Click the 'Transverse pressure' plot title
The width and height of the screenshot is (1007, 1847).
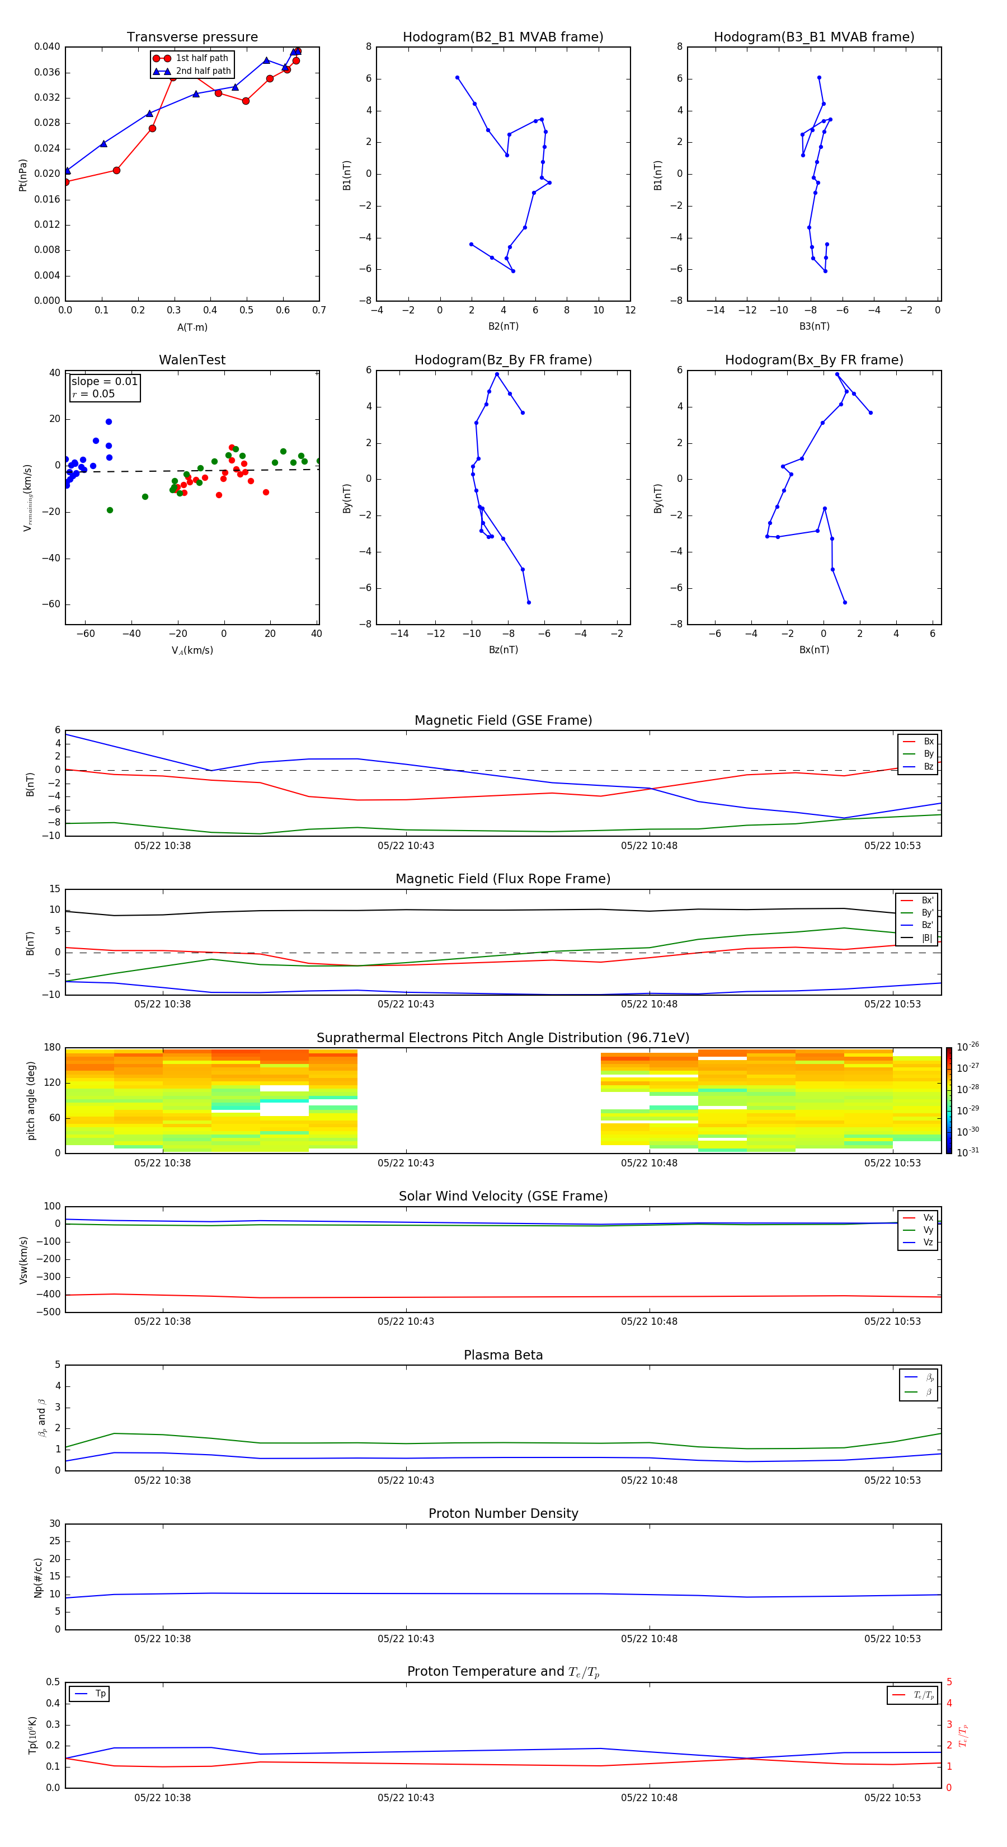pyautogui.click(x=192, y=37)
